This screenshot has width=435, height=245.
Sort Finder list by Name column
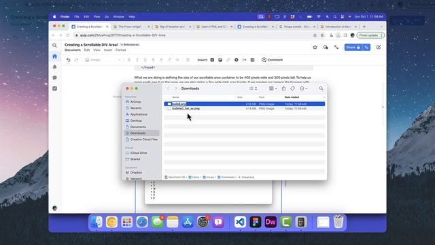click(x=175, y=97)
